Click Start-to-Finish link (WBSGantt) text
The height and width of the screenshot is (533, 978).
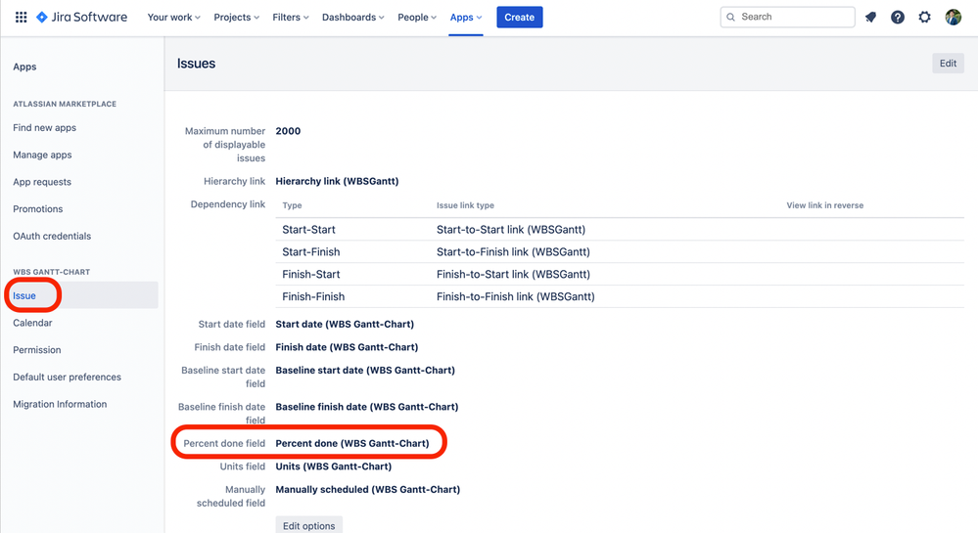[x=513, y=252]
